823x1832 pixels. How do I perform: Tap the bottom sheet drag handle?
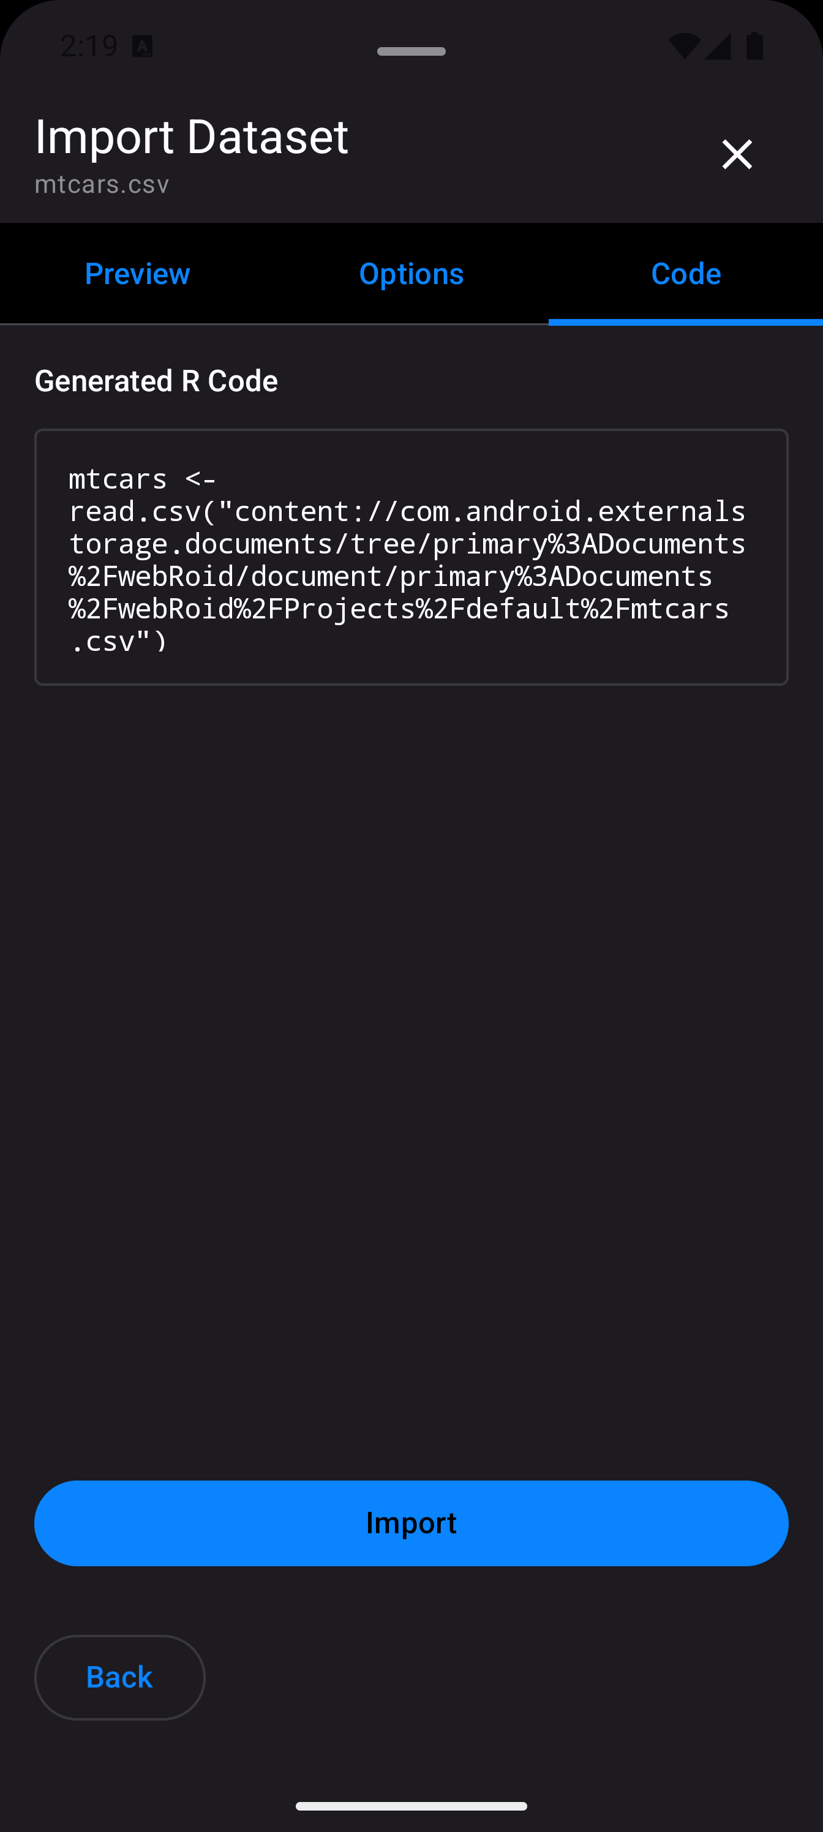pyautogui.click(x=411, y=51)
